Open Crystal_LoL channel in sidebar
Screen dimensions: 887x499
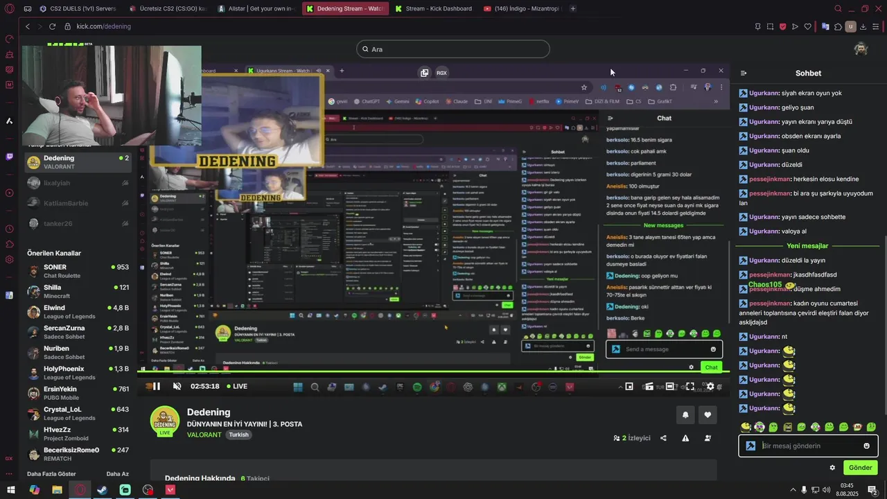click(78, 414)
